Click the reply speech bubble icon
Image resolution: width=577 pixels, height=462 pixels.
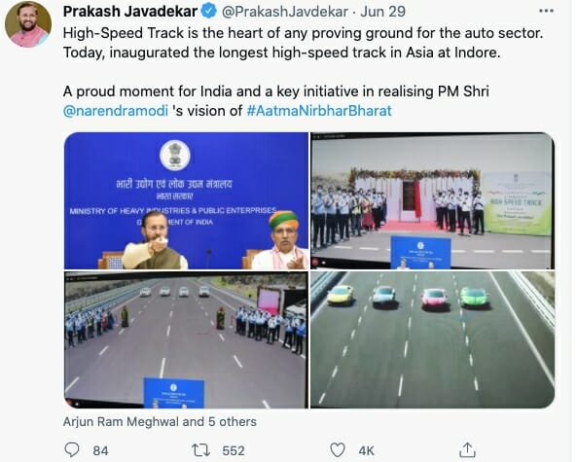point(72,450)
